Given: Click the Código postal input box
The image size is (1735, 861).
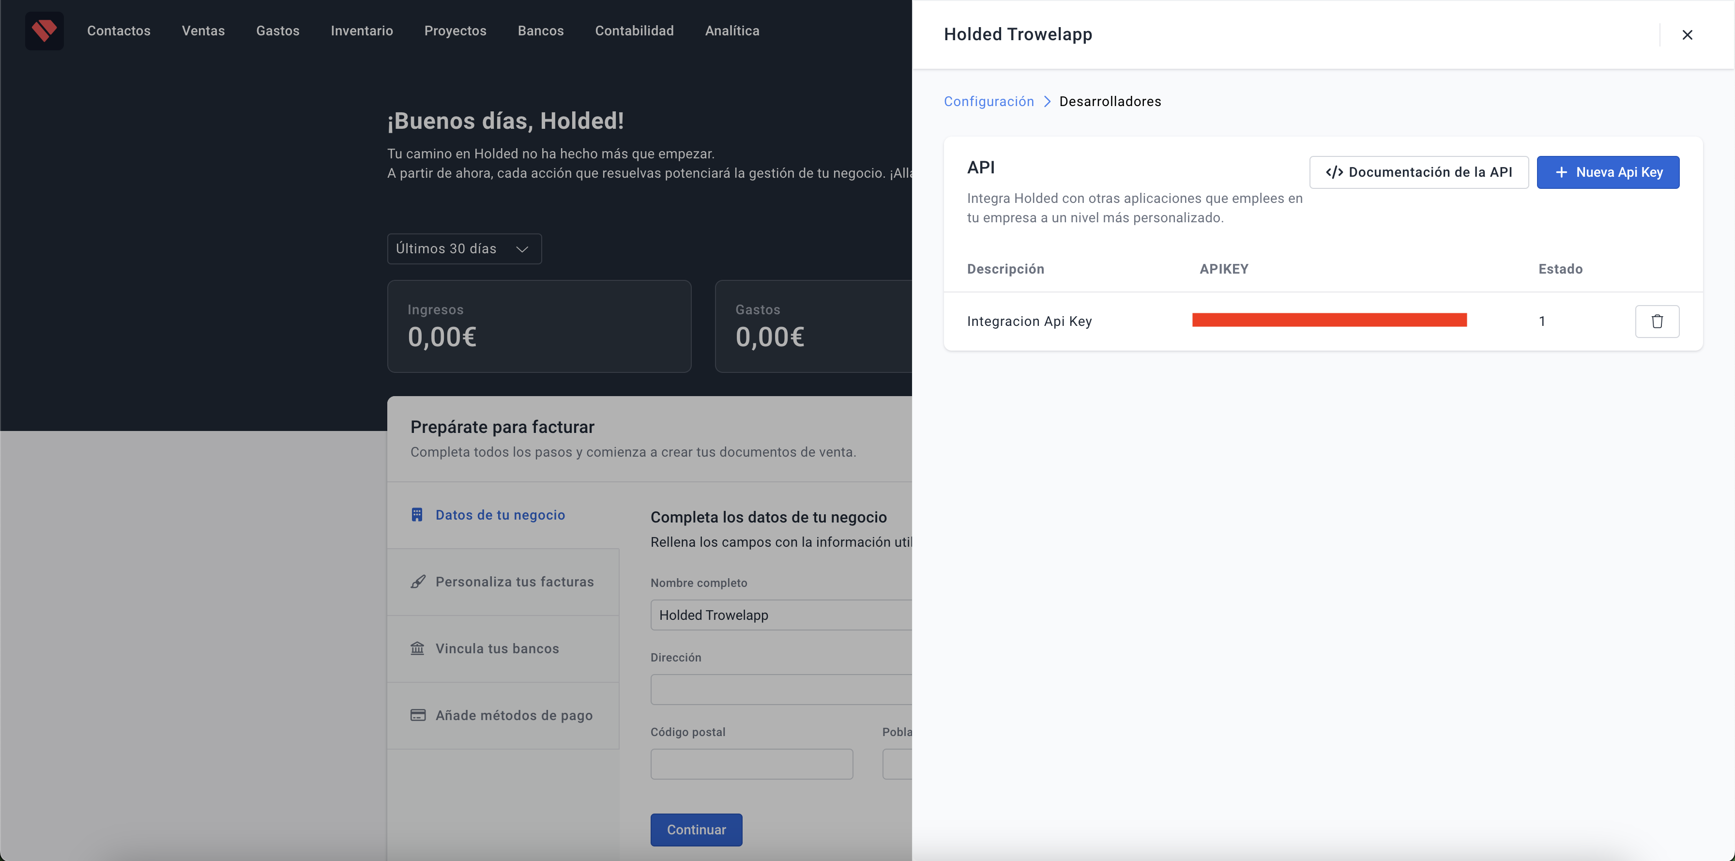Looking at the screenshot, I should click(751, 764).
